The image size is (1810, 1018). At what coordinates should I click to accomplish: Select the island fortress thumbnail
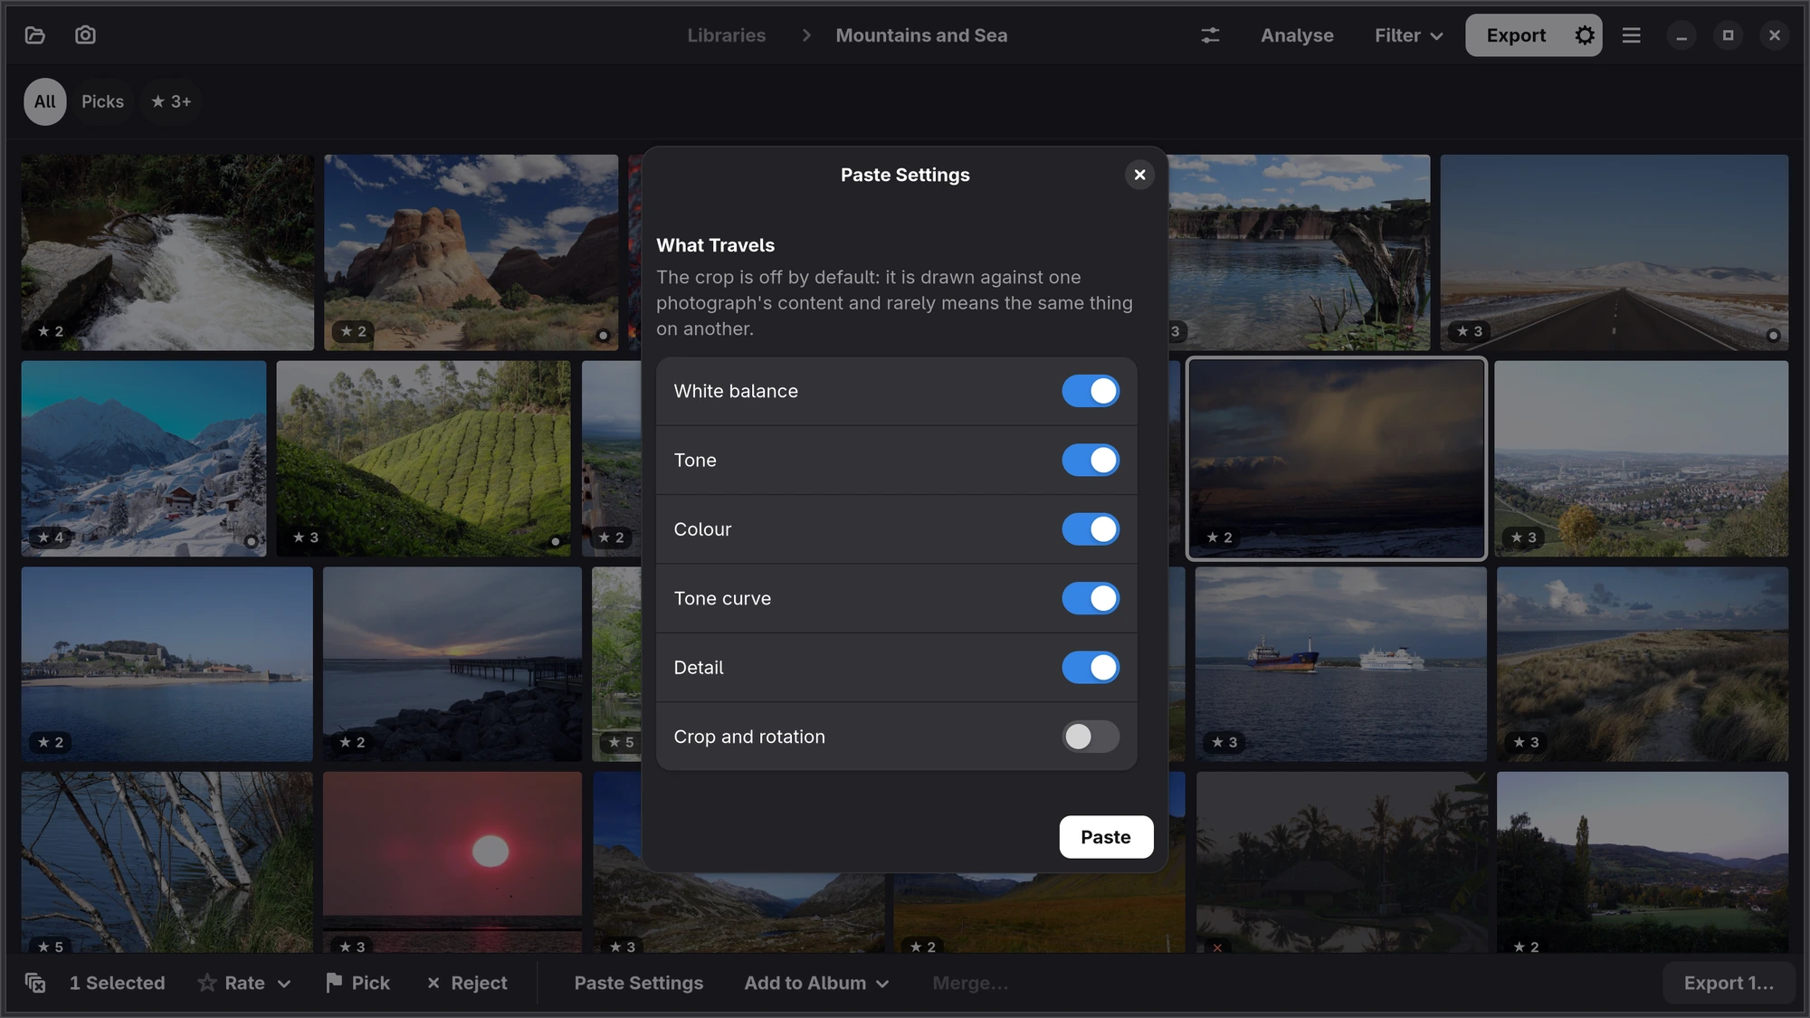click(x=167, y=664)
